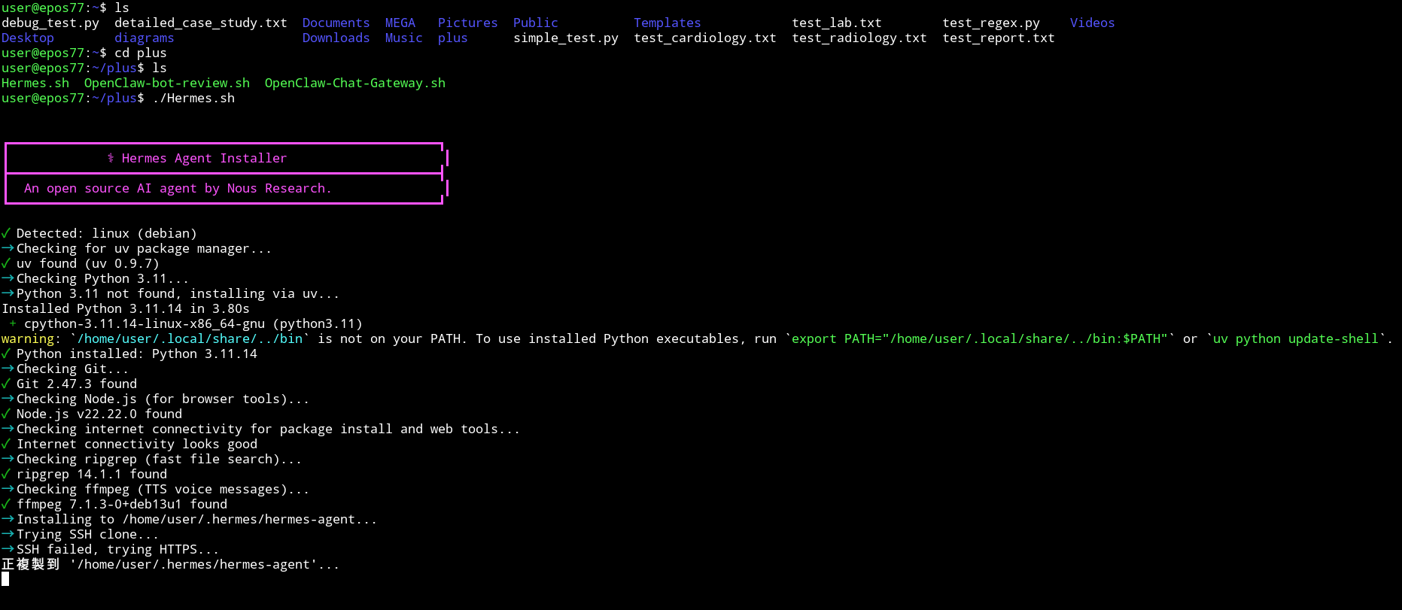Click the 'uv python update-shell' command text
Image resolution: width=1402 pixels, height=610 pixels.
(x=1296, y=339)
